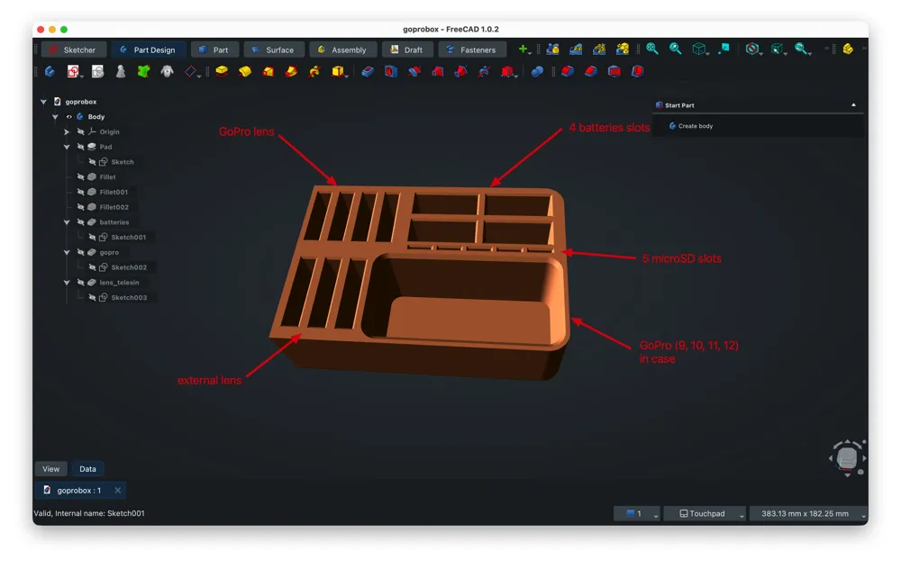Click the chess pawn toolbar icon
Screen dimensions: 901x569
click(x=121, y=71)
